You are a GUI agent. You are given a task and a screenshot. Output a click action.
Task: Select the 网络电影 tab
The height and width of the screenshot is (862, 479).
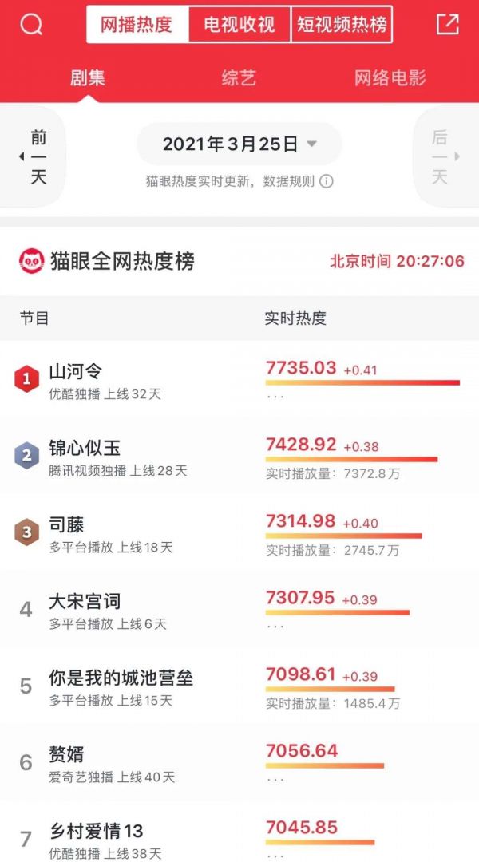tap(390, 77)
